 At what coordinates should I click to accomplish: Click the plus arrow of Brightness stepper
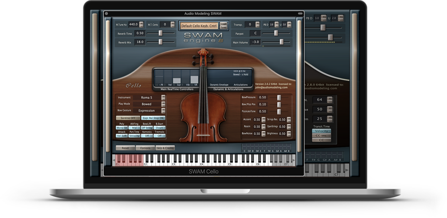[x=289, y=132]
